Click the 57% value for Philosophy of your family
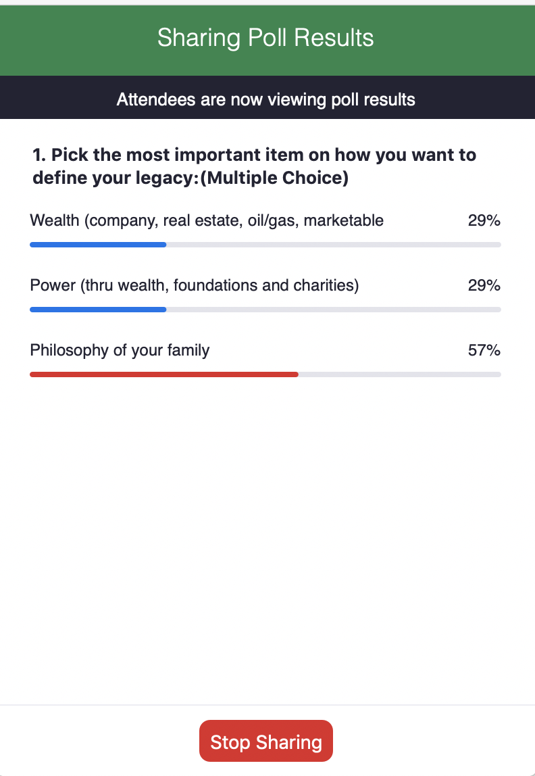This screenshot has width=535, height=776. coord(484,350)
